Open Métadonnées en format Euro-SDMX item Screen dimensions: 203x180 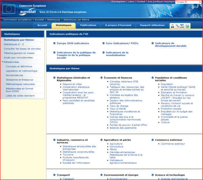[20, 90]
